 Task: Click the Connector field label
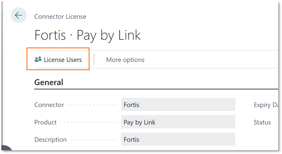click(x=49, y=105)
